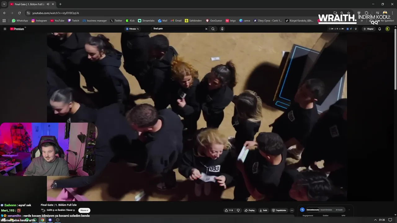Subscribe with the Abone ol button
The image size is (397, 223).
pos(84,210)
